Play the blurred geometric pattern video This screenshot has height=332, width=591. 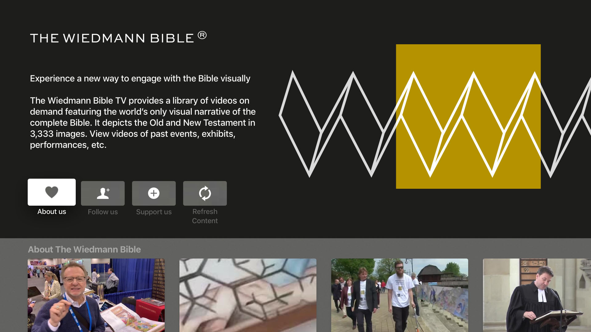coord(248,295)
